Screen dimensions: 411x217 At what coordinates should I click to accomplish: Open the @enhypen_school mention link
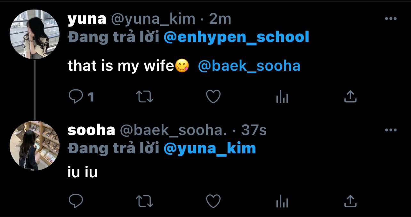click(236, 37)
